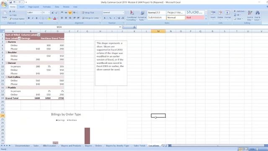Image resolution: width=268 pixels, height=151 pixels.
Task: Open the Office Button menu
Action: [x=4, y=4]
